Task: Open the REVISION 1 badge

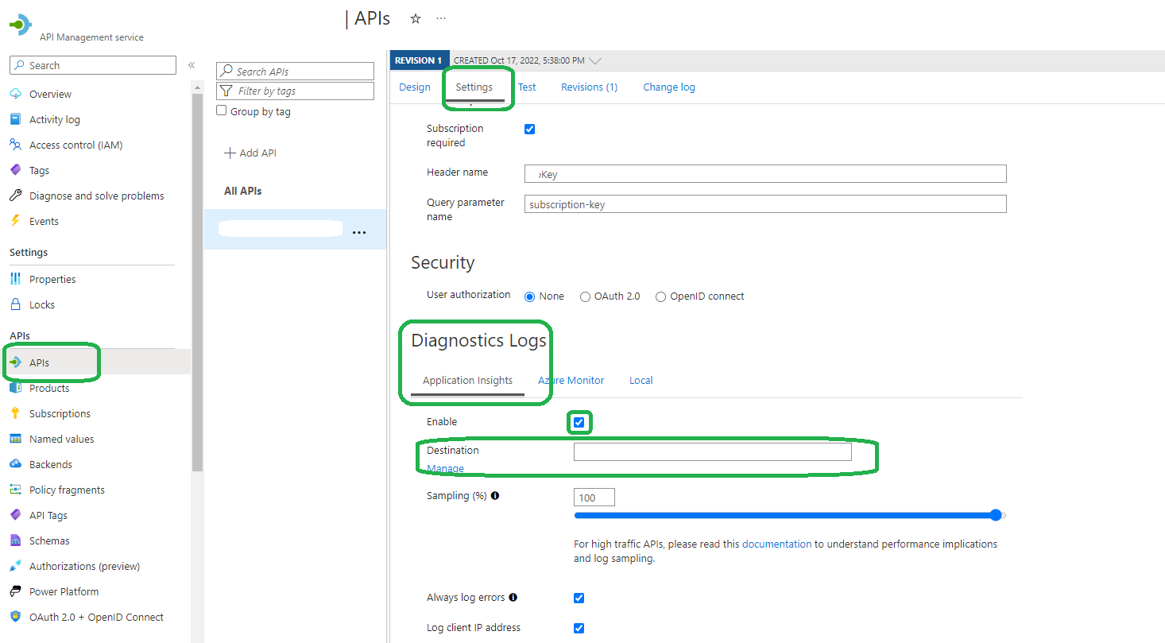Action: click(x=419, y=60)
